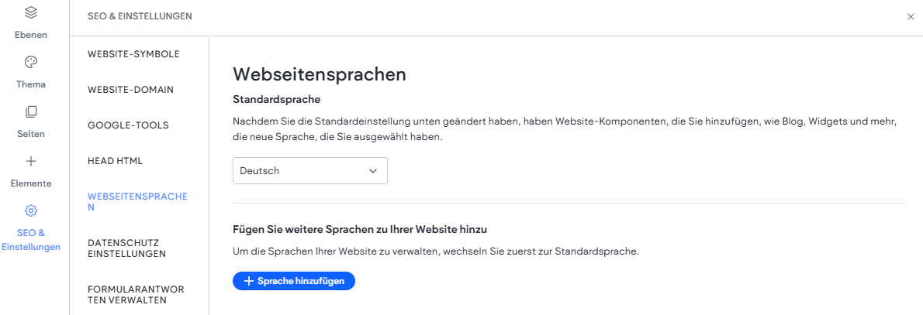923x315 pixels.
Task: Click the SEO & Einstellungen panel header
Action: click(140, 16)
